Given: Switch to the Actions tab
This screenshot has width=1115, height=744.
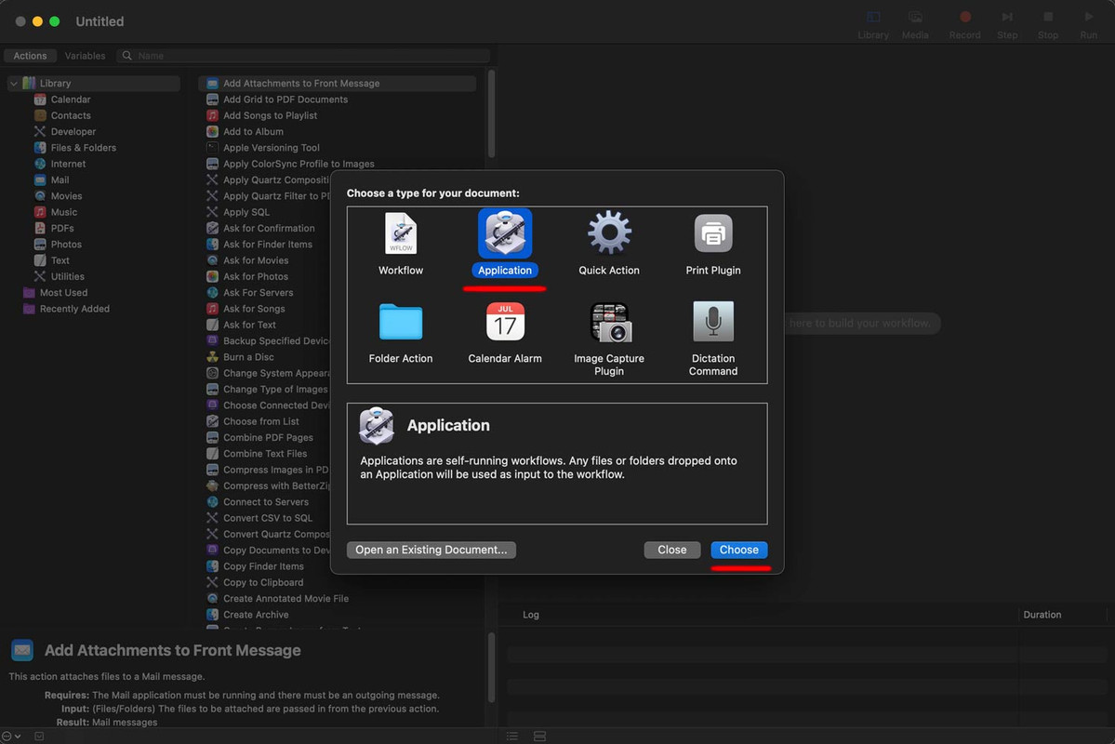Looking at the screenshot, I should [30, 56].
